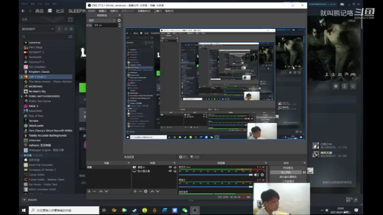The height and width of the screenshot is (215, 383).
Task: Adjust the transition duration spinner arrows
Action: pyautogui.click(x=119, y=25)
